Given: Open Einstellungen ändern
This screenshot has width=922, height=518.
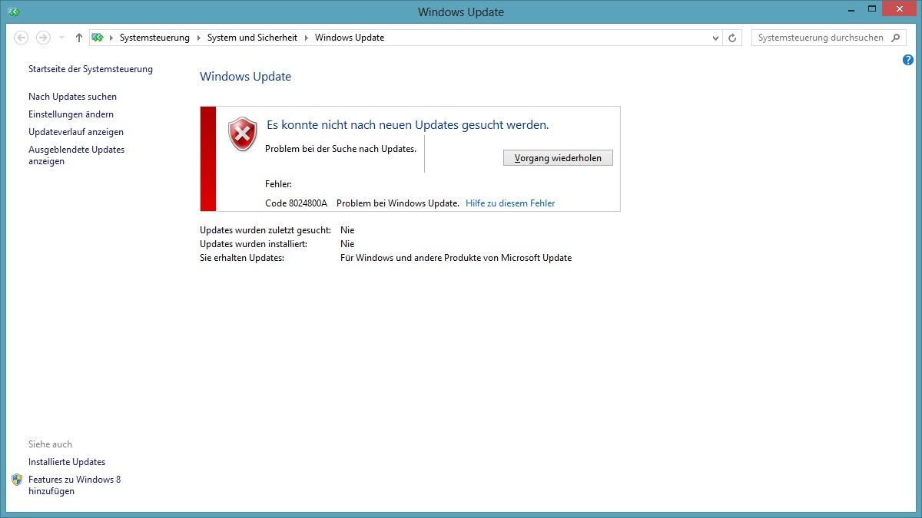Looking at the screenshot, I should tap(71, 114).
